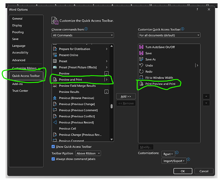Click the Previous Record triangle icon
The width and height of the screenshot is (220, 180).
(x=55, y=122)
